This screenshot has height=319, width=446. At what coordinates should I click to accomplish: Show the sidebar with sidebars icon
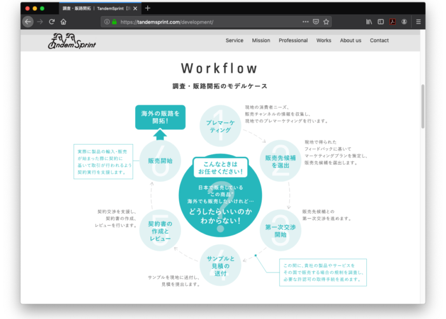(x=381, y=22)
